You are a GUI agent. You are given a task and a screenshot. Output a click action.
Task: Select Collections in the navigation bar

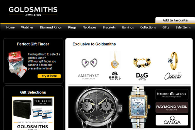pos(148,27)
